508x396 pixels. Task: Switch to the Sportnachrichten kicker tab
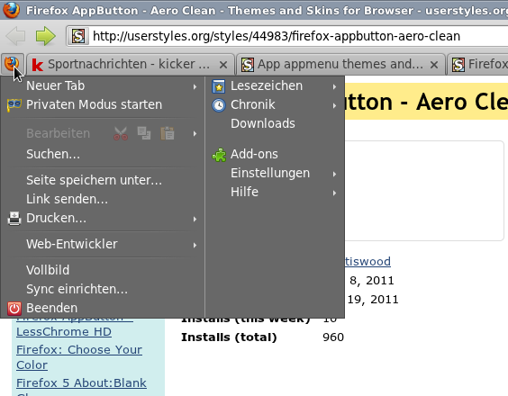tap(131, 65)
